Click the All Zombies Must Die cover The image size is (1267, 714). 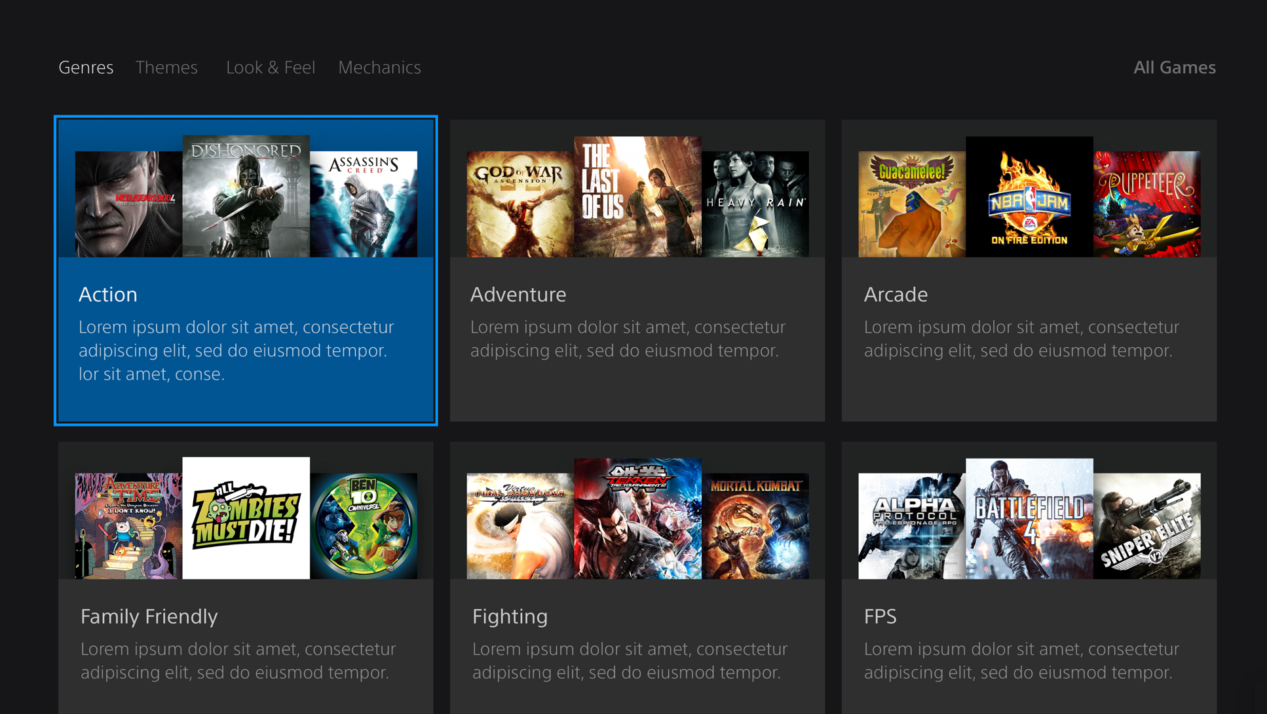246,518
